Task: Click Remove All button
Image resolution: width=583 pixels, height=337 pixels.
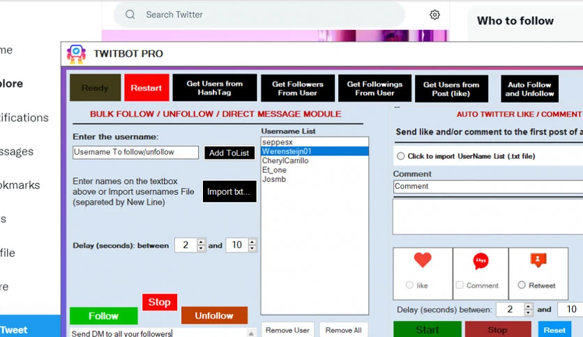Action: pyautogui.click(x=344, y=330)
